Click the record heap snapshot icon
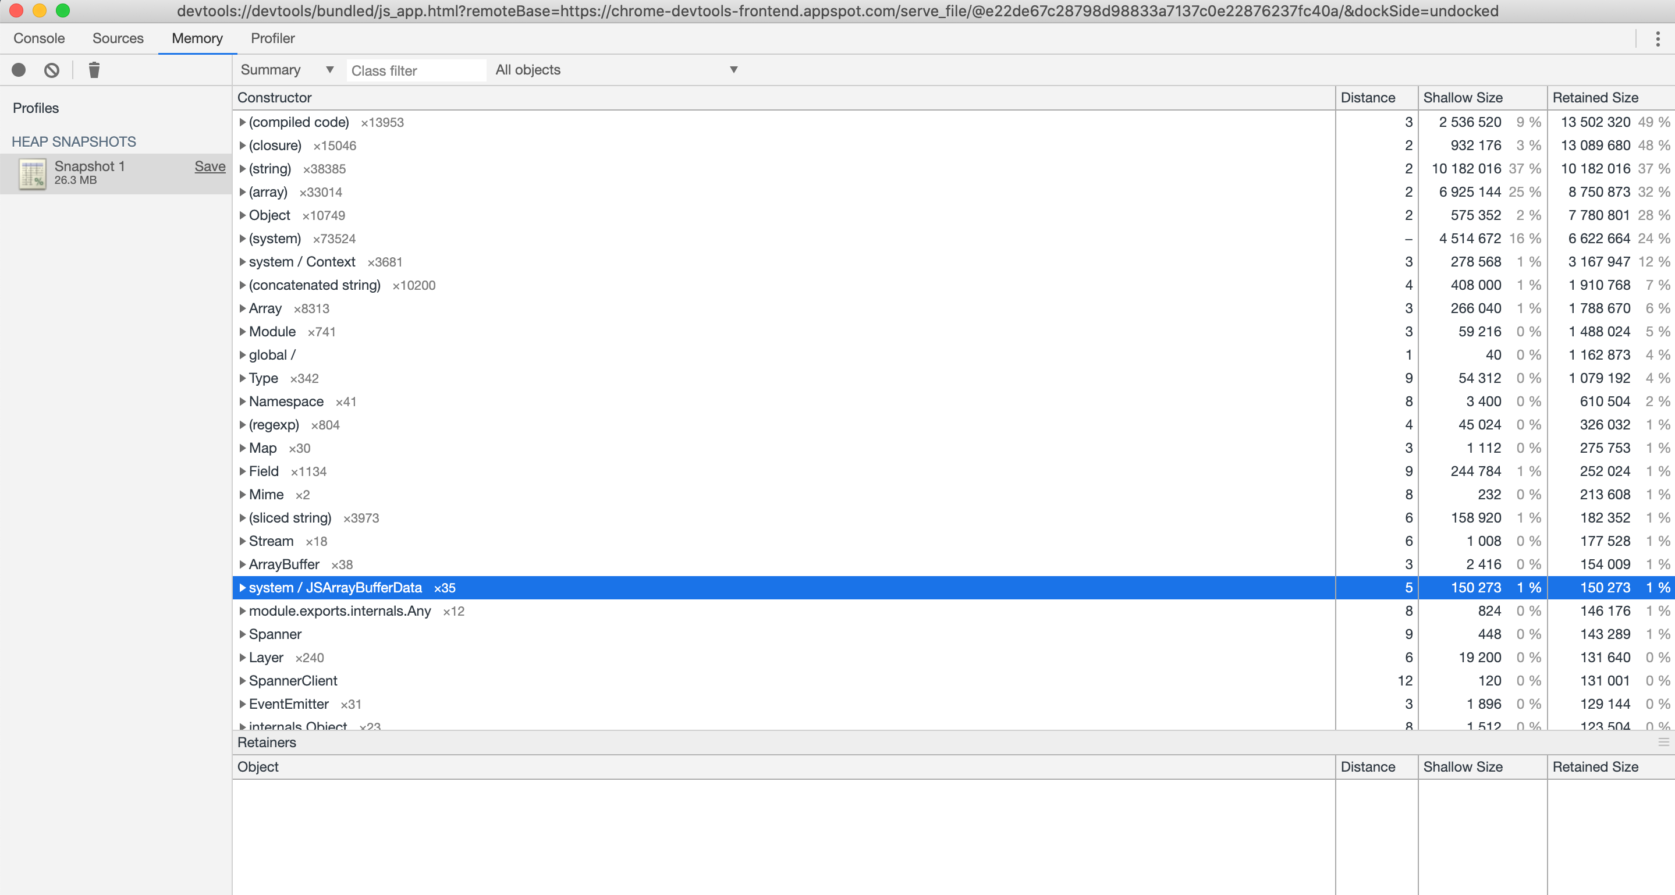 (18, 70)
